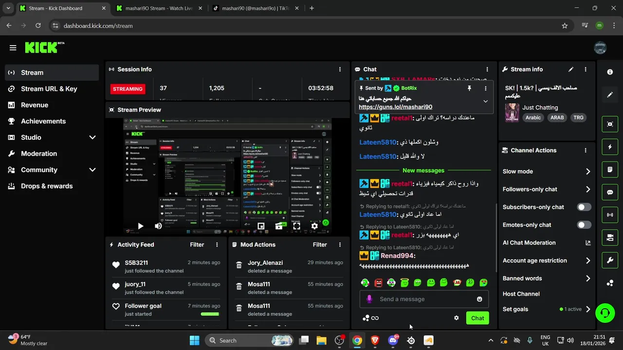
Task: Open Chrome tab search dropdown
Action: pos(8,8)
